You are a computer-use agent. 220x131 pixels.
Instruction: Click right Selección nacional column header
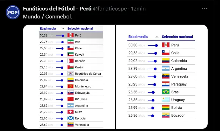coord(177,37)
